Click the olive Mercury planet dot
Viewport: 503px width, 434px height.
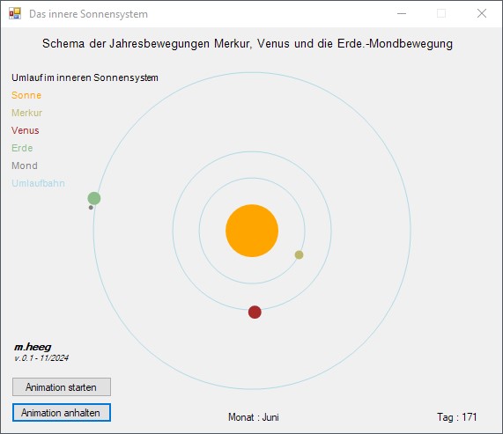[x=299, y=254]
